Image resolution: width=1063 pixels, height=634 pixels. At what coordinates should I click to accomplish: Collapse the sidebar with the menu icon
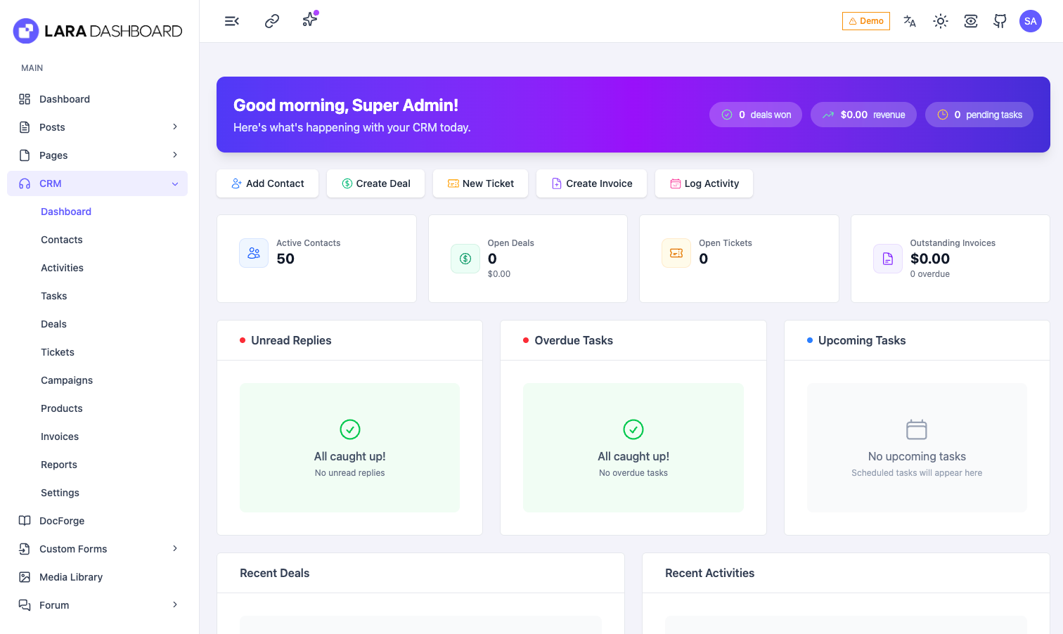pyautogui.click(x=231, y=21)
